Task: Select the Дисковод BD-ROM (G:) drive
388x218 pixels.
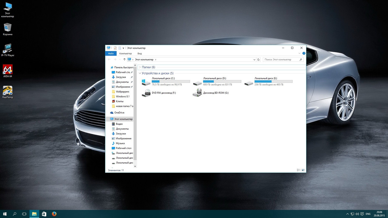Action: pyautogui.click(x=211, y=93)
